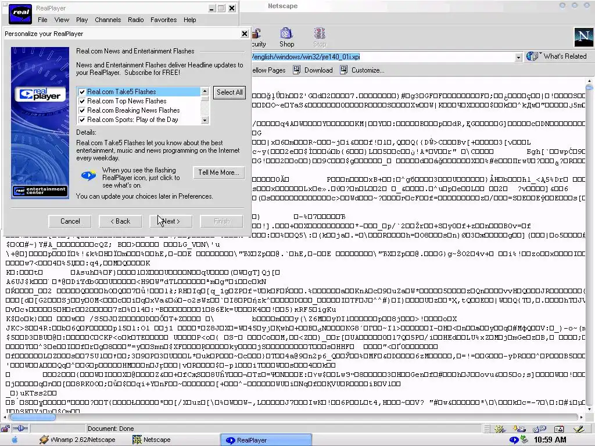This screenshot has width=595, height=446.
Task: Click the Netscape N throbber logo
Action: [583, 37]
